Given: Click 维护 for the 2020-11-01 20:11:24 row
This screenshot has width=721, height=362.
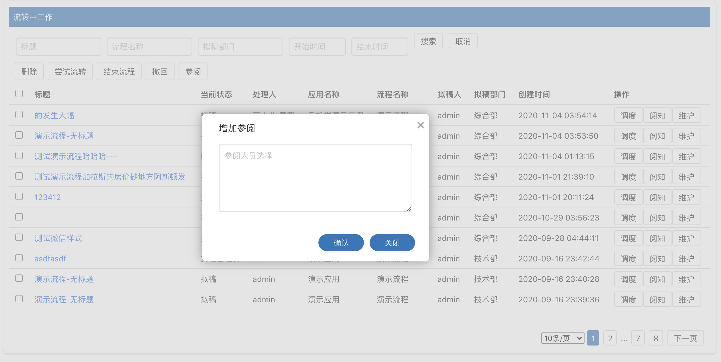Looking at the screenshot, I should [686, 197].
